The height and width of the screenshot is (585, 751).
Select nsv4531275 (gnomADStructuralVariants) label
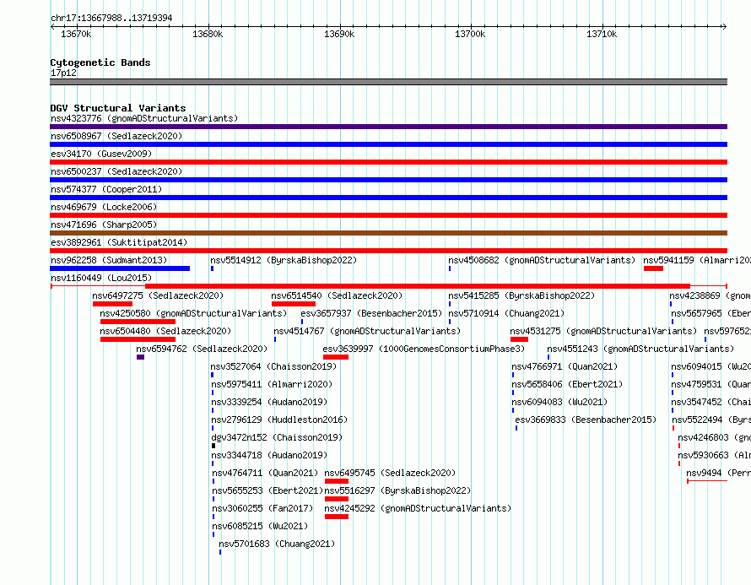tap(603, 331)
